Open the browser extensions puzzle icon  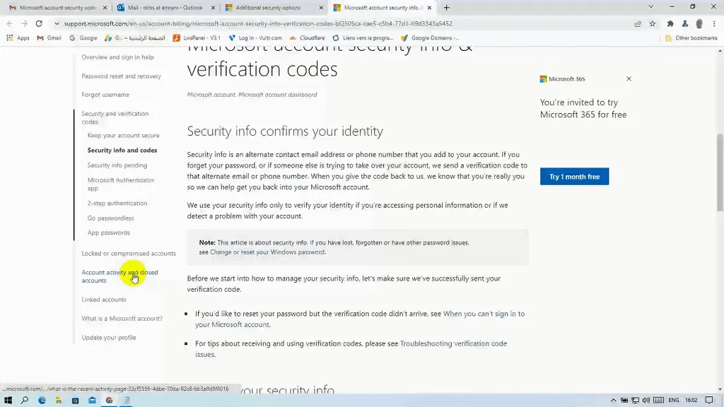[x=670, y=23]
